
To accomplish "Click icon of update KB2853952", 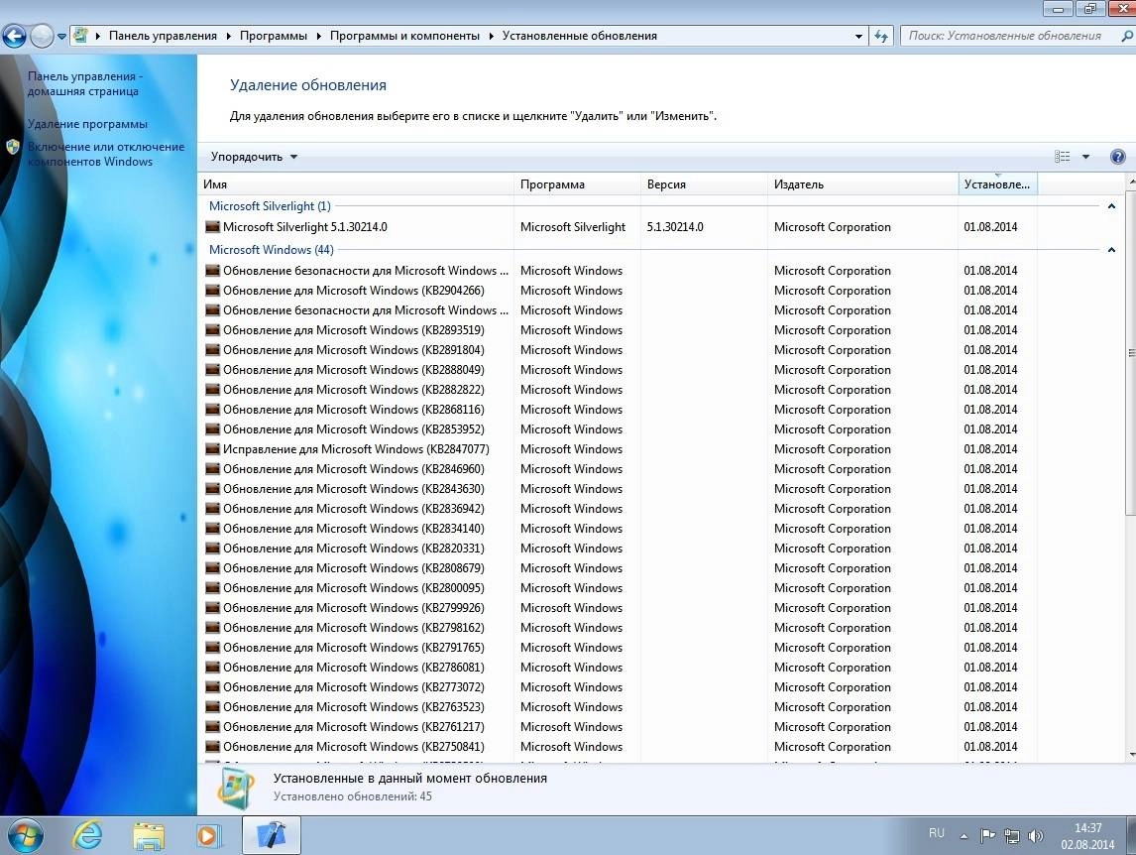I will point(212,429).
